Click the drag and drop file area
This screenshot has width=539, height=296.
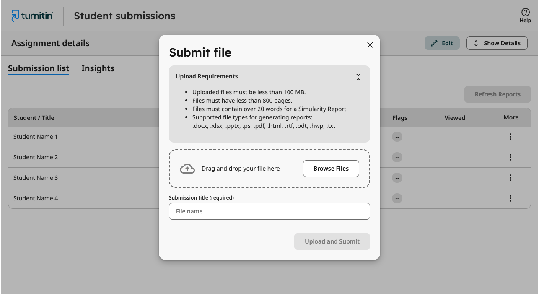[x=269, y=169]
